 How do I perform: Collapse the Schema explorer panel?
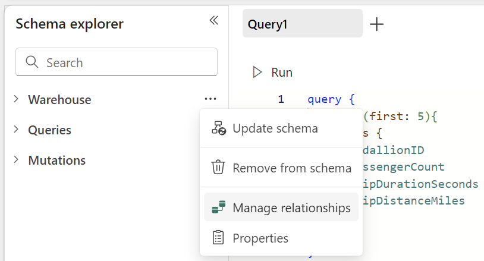tap(214, 21)
